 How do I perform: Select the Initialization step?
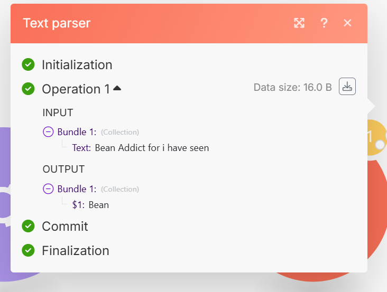[x=77, y=65]
